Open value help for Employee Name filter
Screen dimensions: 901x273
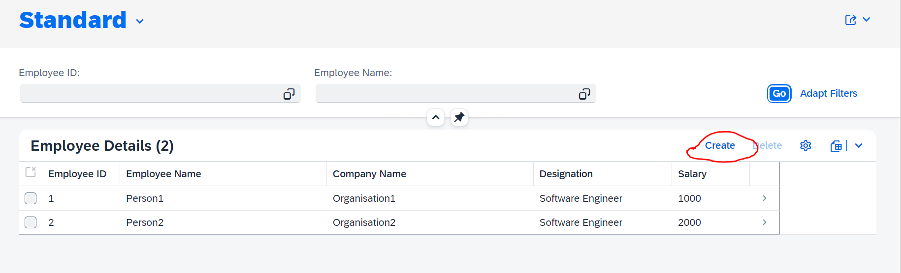tap(584, 94)
